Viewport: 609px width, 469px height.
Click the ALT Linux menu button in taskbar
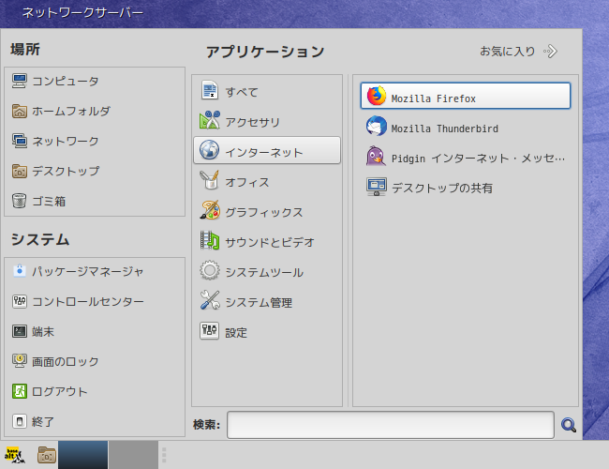click(x=15, y=455)
